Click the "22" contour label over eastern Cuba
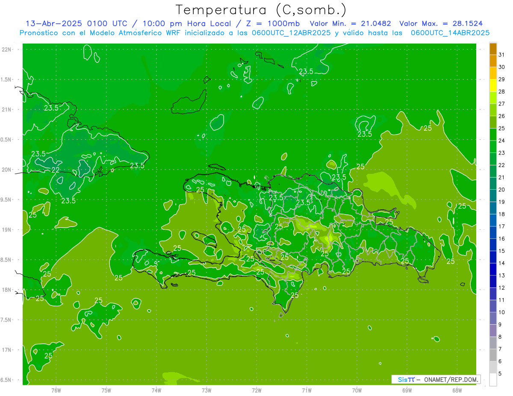The width and height of the screenshot is (513, 396). coord(56,170)
